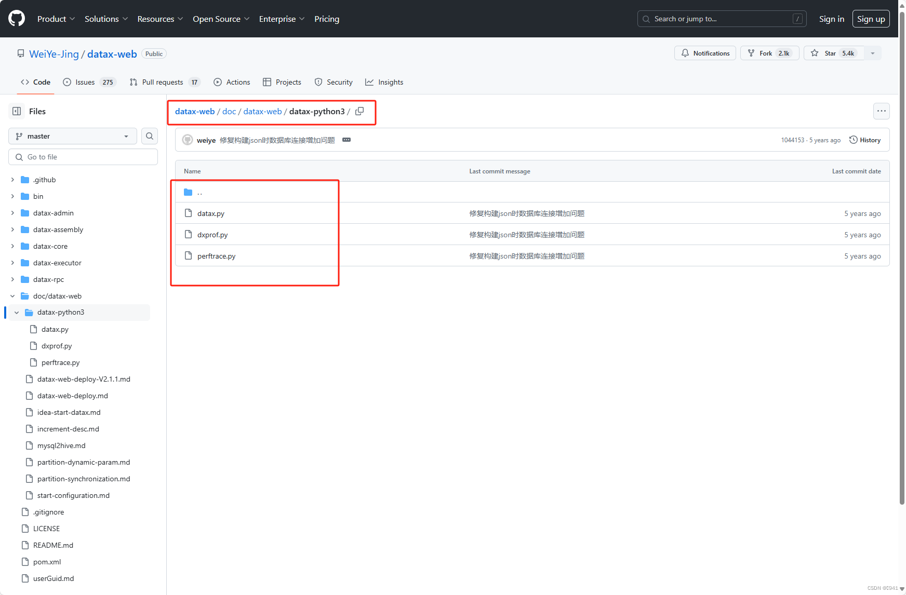Select datax.py in the sidebar tree
This screenshot has height=595, width=906.
55,329
